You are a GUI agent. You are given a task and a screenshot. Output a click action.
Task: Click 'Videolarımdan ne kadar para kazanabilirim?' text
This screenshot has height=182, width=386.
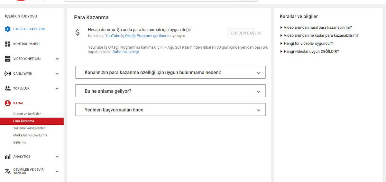[321, 35]
